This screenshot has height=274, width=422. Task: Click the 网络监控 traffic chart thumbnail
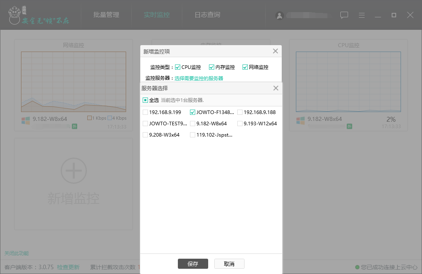coord(73,81)
